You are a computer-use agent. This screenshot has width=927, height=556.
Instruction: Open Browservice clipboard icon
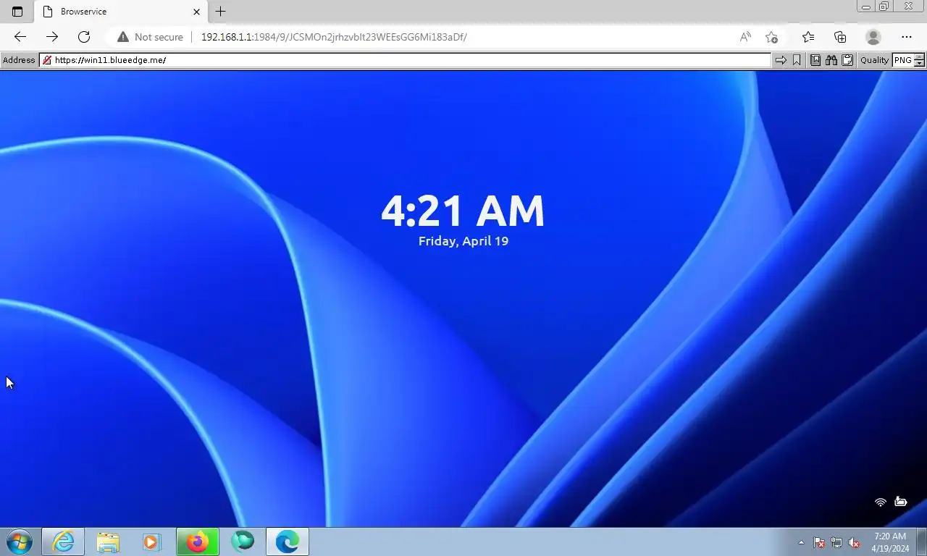[847, 60]
